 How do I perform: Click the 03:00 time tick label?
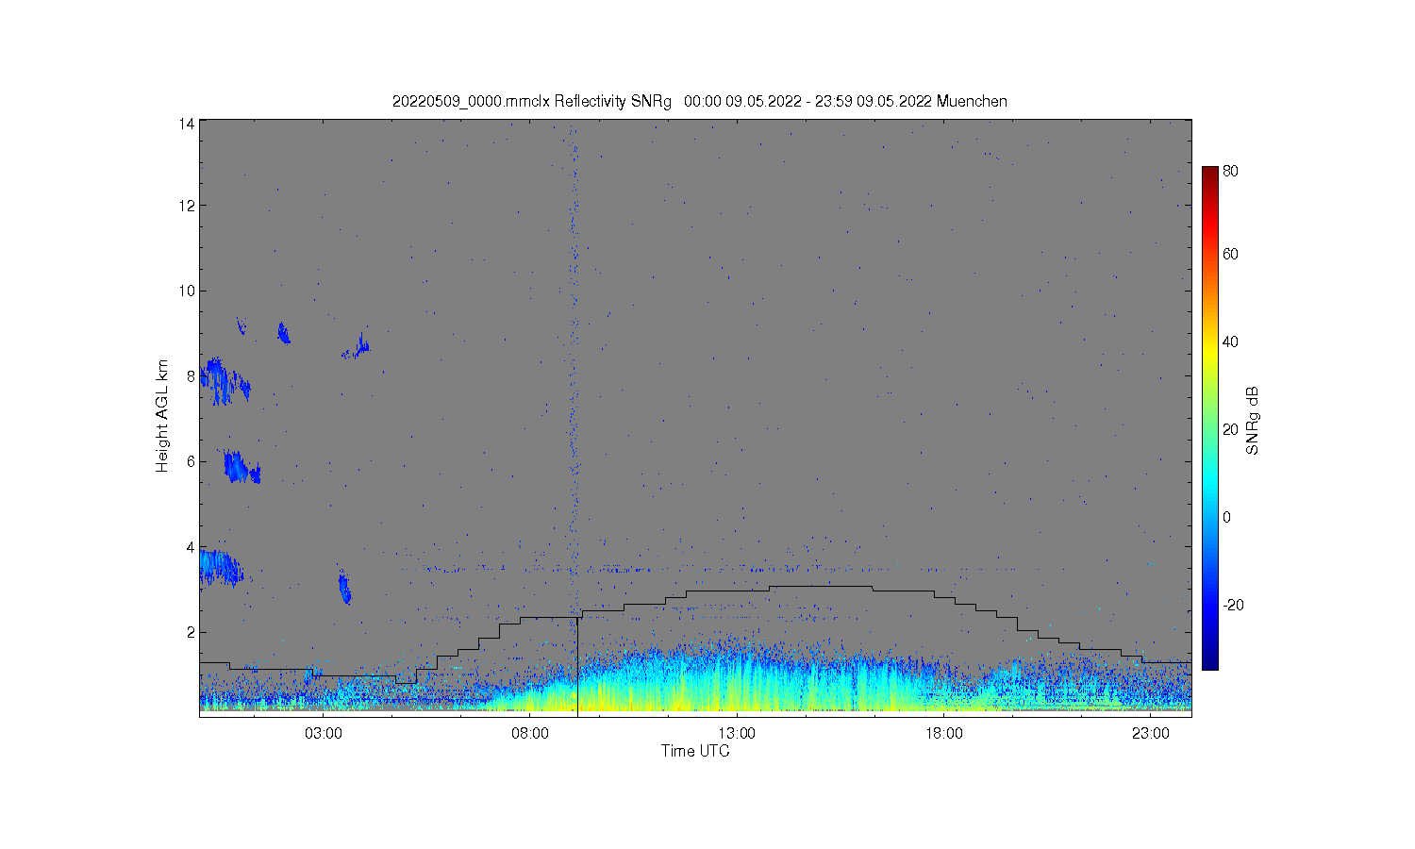[x=324, y=734]
